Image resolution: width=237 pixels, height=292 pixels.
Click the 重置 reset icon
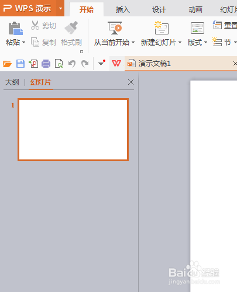pos(217,25)
